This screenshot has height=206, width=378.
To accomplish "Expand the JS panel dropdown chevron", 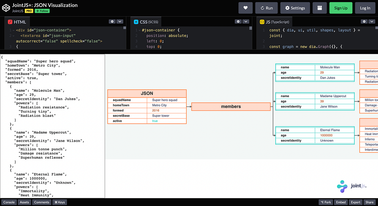I will pyautogui.click(x=372, y=21).
